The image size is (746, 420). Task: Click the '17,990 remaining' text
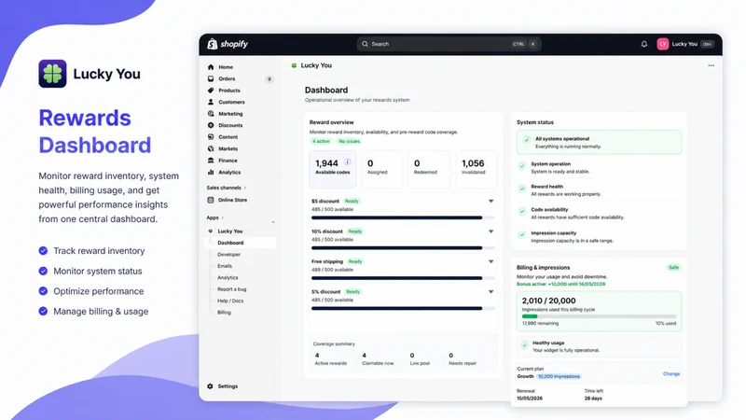click(540, 323)
